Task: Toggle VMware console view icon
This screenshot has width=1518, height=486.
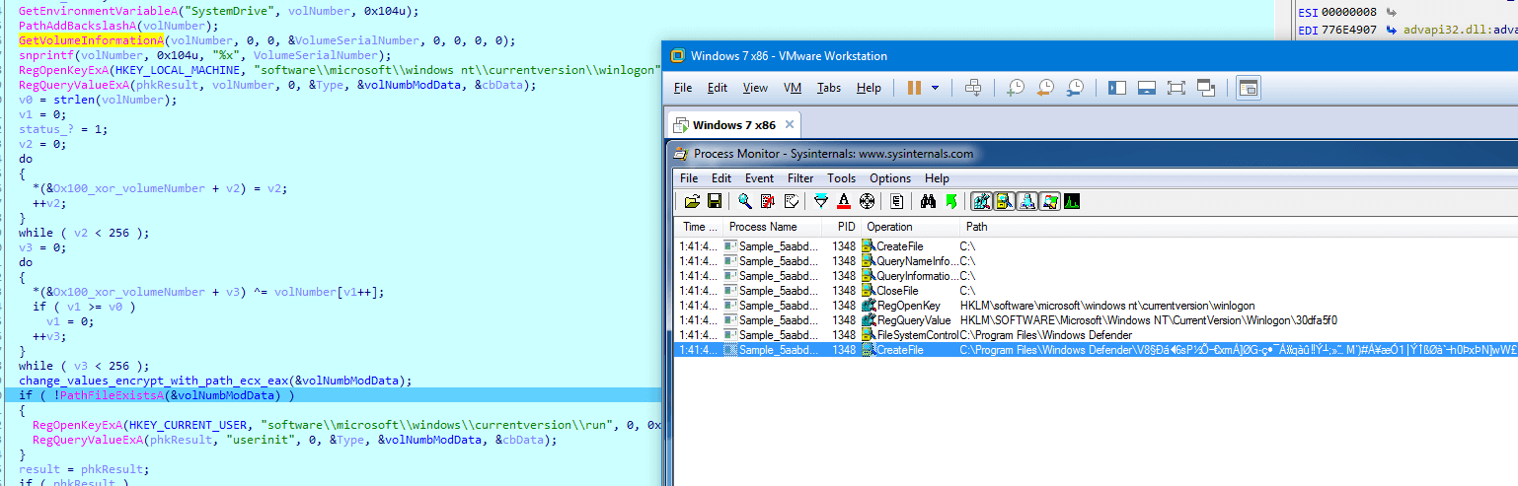Action: pyautogui.click(x=1249, y=88)
